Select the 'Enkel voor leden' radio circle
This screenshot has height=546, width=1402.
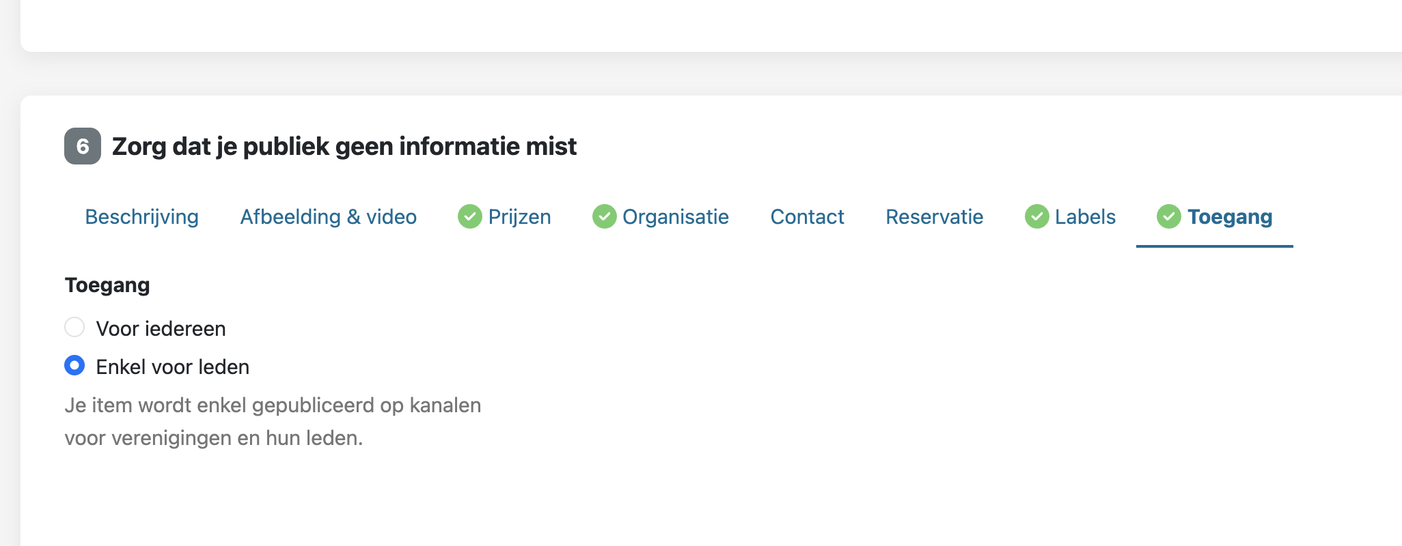[x=74, y=365]
